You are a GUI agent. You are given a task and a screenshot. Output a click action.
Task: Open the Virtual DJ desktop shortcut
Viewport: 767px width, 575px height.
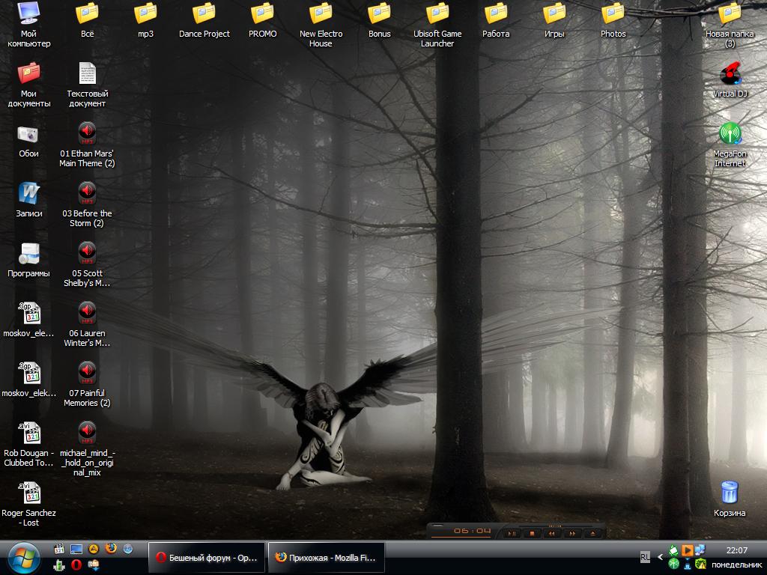[730, 76]
